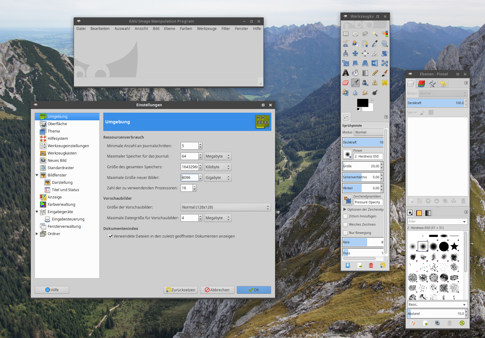The height and width of the screenshot is (338, 485).
Task: Activate the Scissors Select tool
Action: 346,44
